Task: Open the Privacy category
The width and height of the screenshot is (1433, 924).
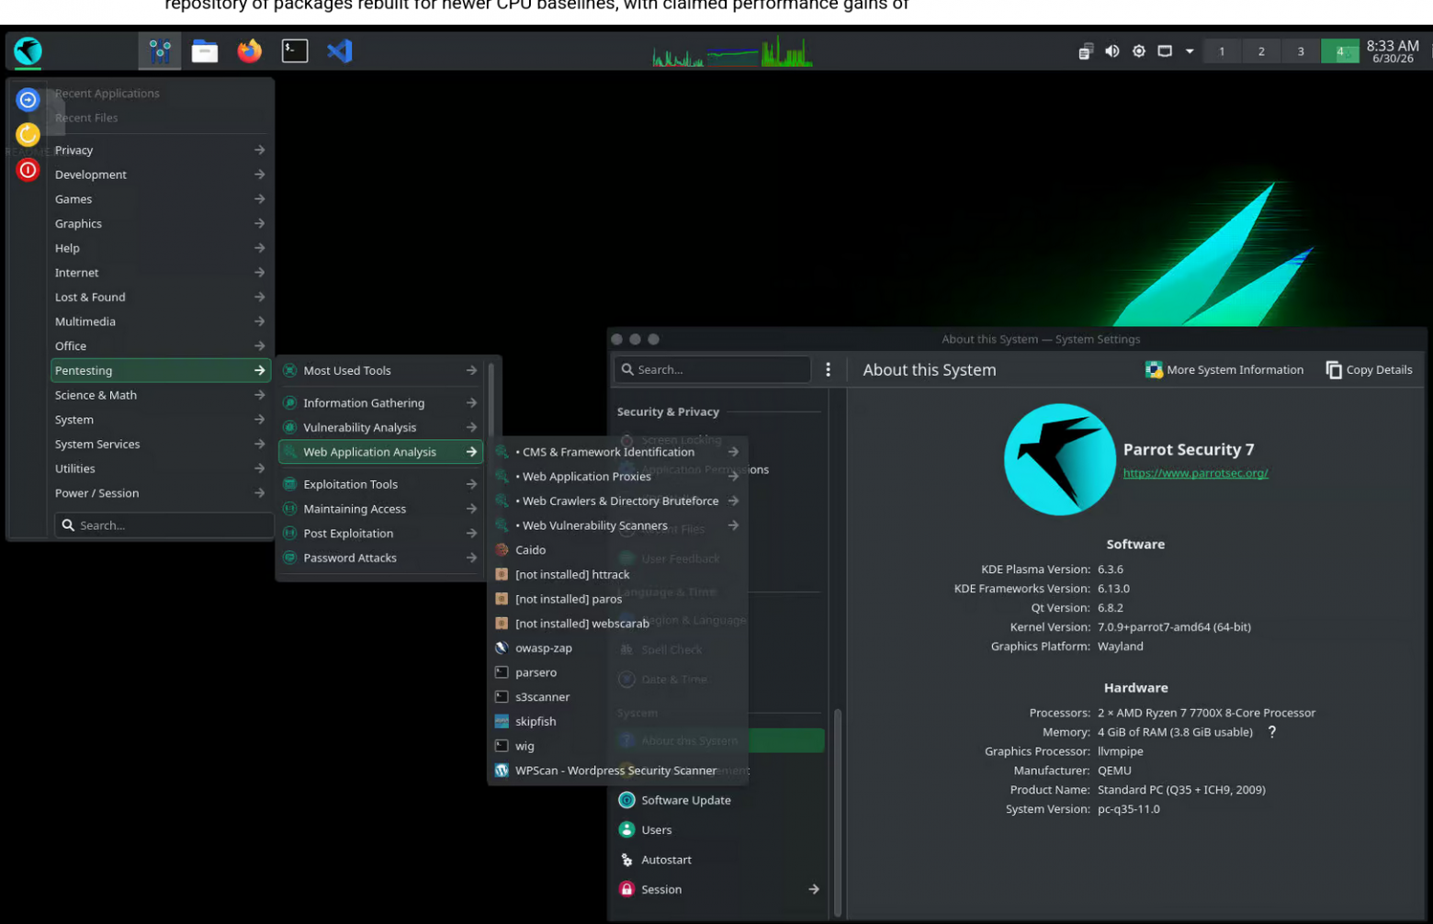Action: [161, 150]
